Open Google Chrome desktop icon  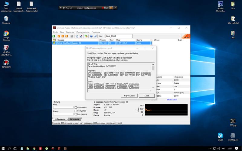coord(6,36)
